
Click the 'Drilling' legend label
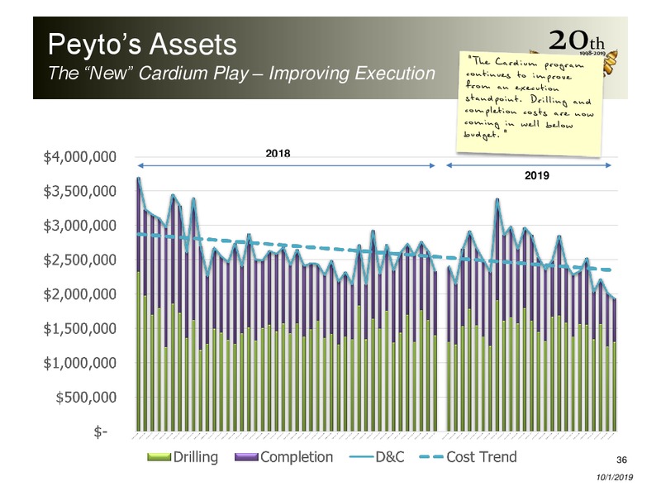click(x=196, y=457)
